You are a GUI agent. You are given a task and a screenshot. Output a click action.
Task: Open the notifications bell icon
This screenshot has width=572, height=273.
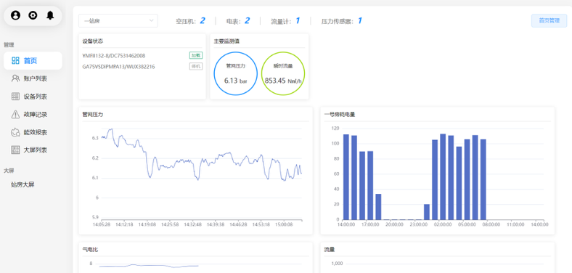point(50,15)
